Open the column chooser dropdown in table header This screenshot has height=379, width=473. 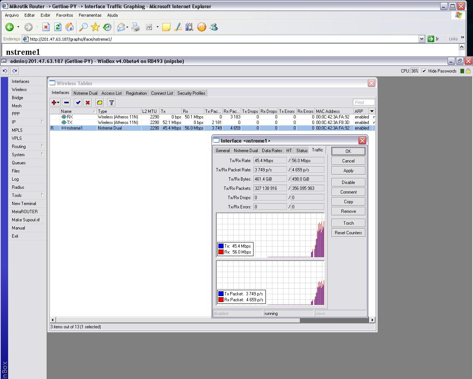(372, 111)
